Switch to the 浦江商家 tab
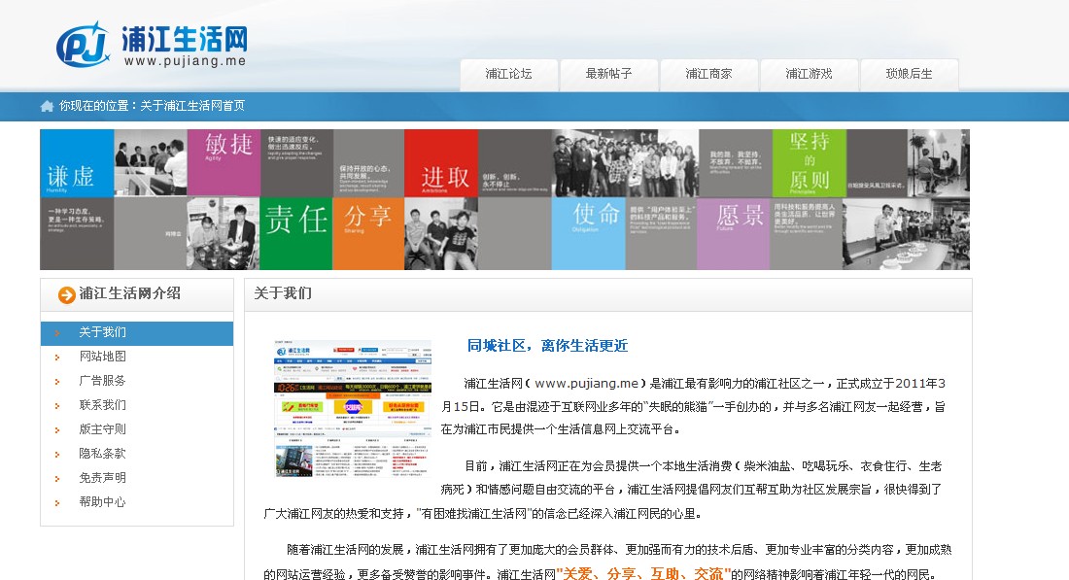The width and height of the screenshot is (1069, 580). click(x=709, y=74)
